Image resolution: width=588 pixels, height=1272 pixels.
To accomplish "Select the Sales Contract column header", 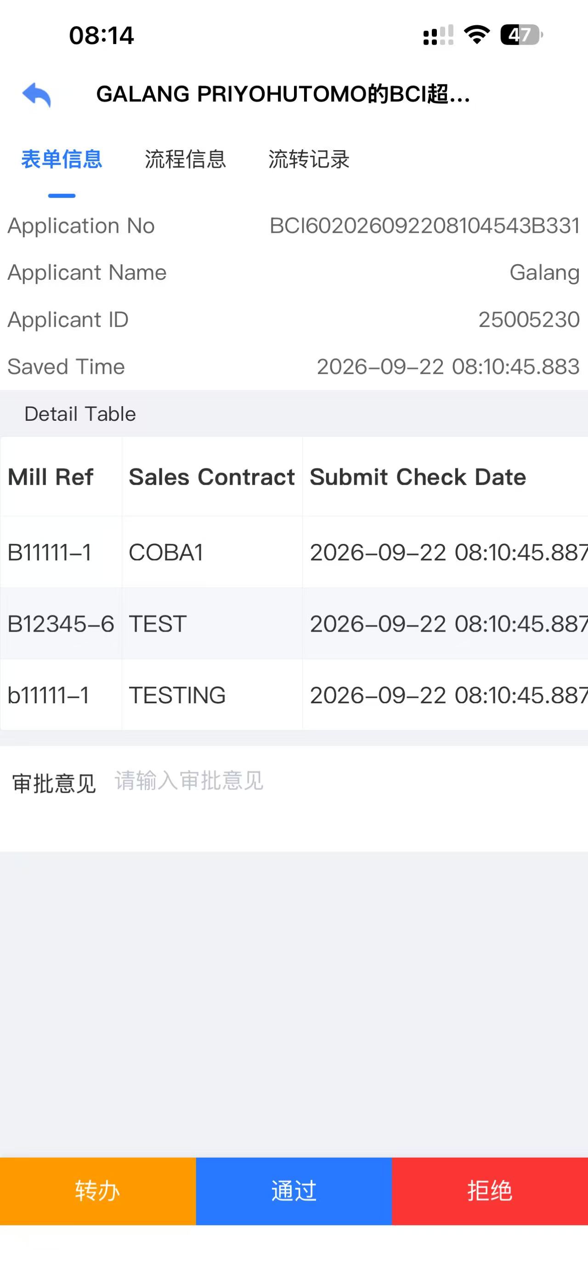I will [x=212, y=477].
